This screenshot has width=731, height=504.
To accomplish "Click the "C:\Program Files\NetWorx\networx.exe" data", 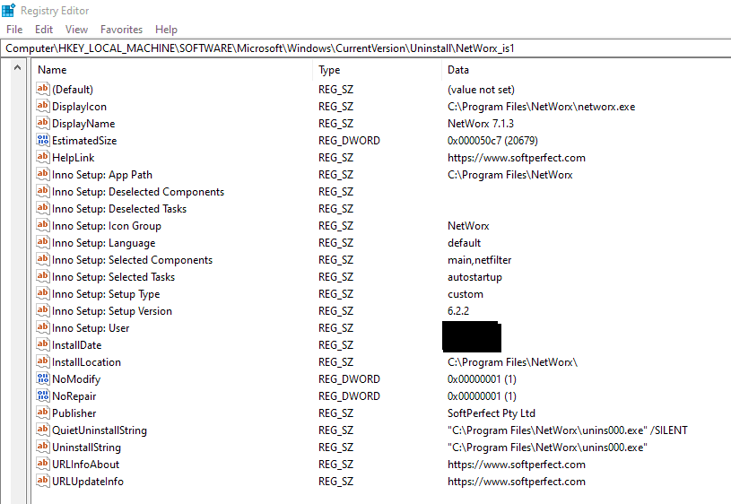I will tap(541, 107).
